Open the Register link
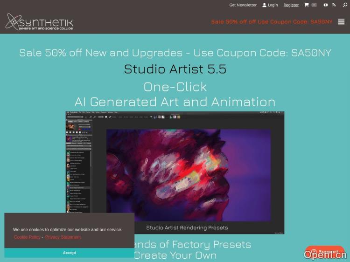This screenshot has height=262, width=350. click(291, 5)
